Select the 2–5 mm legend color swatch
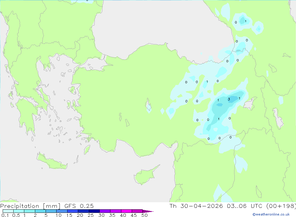Screen dimensions: 296x217 click(40, 211)
